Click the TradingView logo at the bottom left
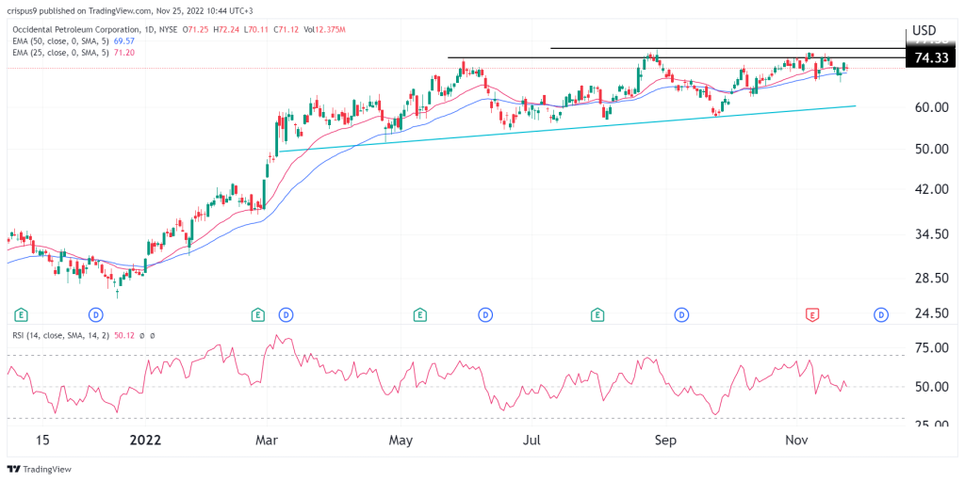Viewport: 965px width, 481px height. point(40,469)
